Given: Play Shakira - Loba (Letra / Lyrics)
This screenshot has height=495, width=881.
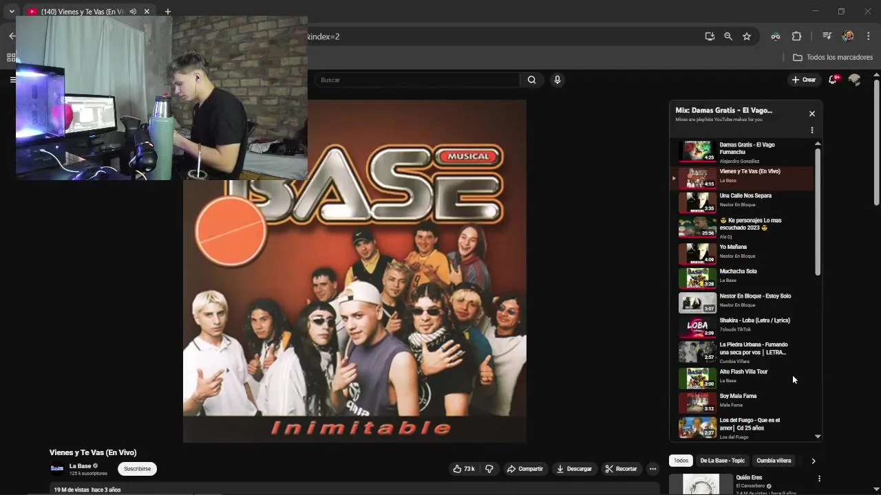Looking at the screenshot, I should (x=743, y=327).
